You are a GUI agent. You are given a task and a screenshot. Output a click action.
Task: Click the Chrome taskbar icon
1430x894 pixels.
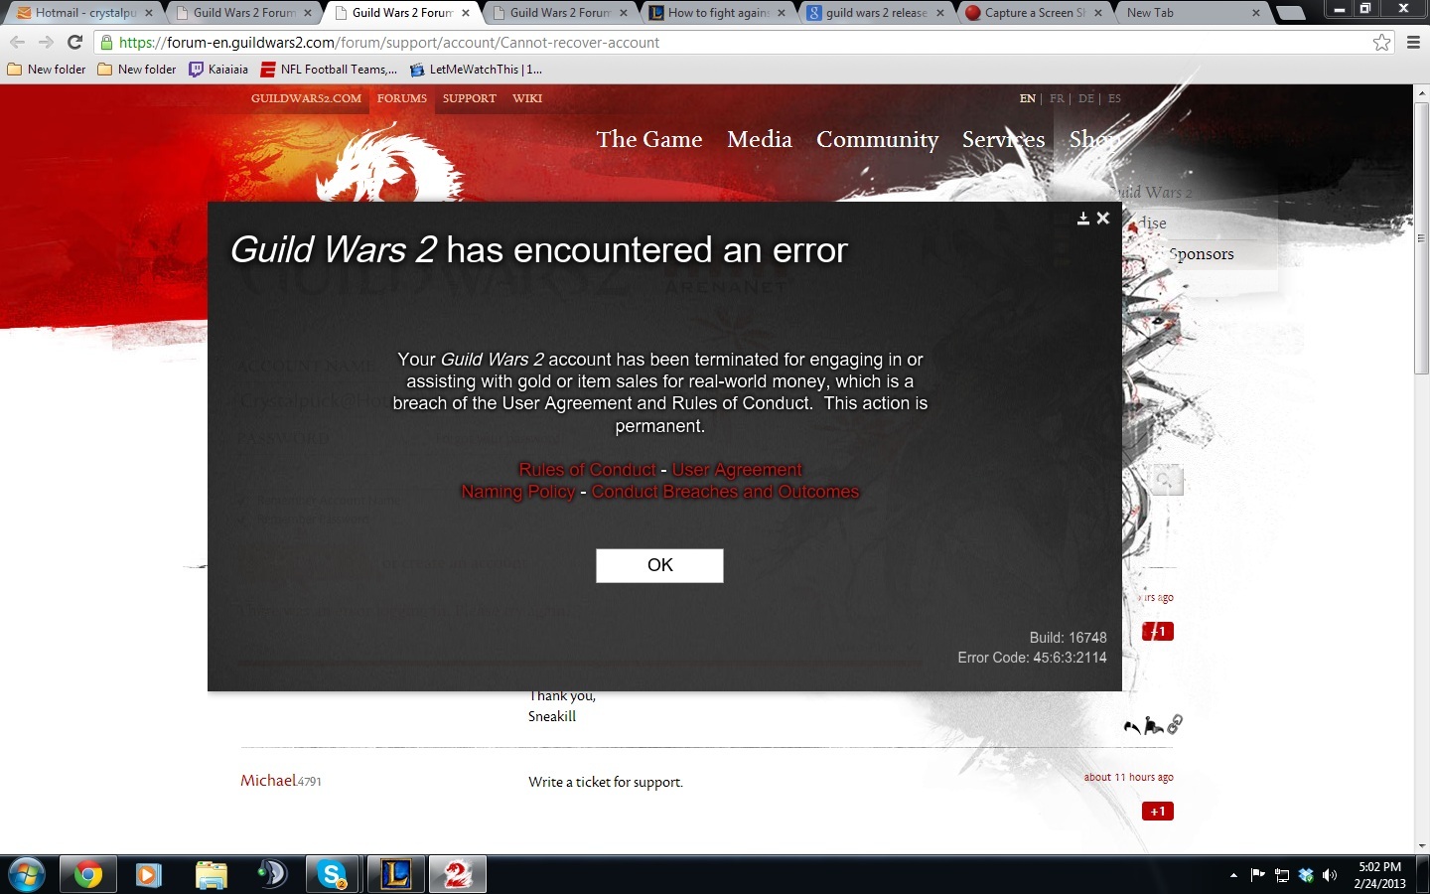point(87,875)
